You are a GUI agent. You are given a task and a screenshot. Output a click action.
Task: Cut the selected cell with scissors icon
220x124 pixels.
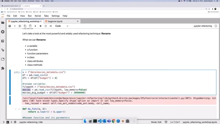20,26
